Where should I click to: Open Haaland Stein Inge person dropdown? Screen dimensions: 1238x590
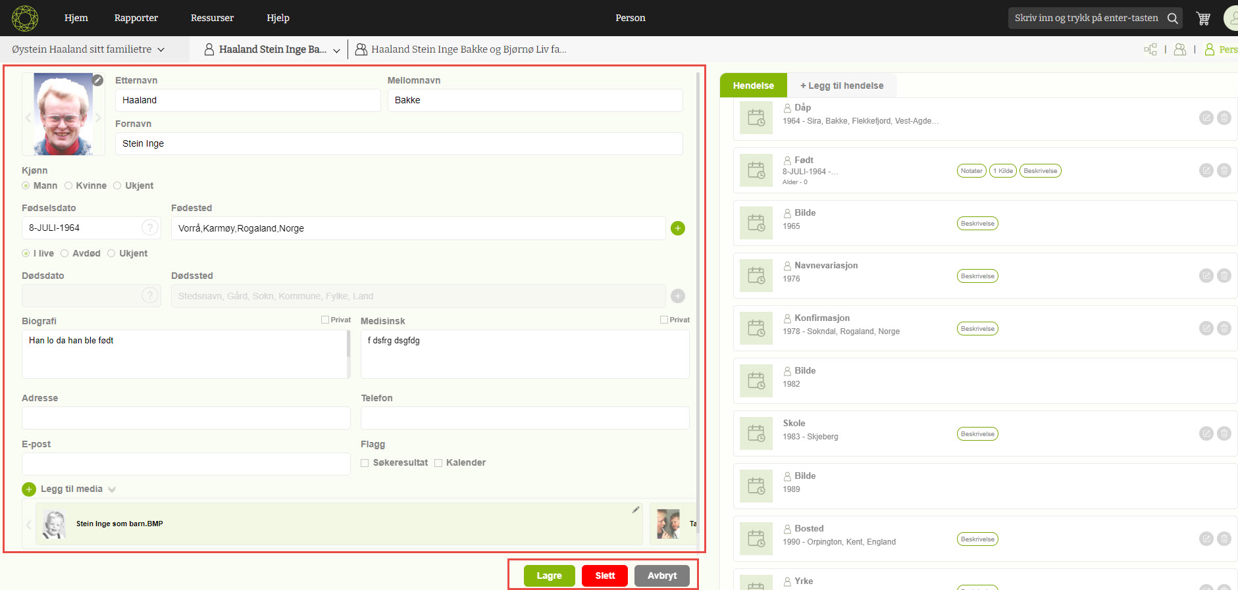click(336, 50)
